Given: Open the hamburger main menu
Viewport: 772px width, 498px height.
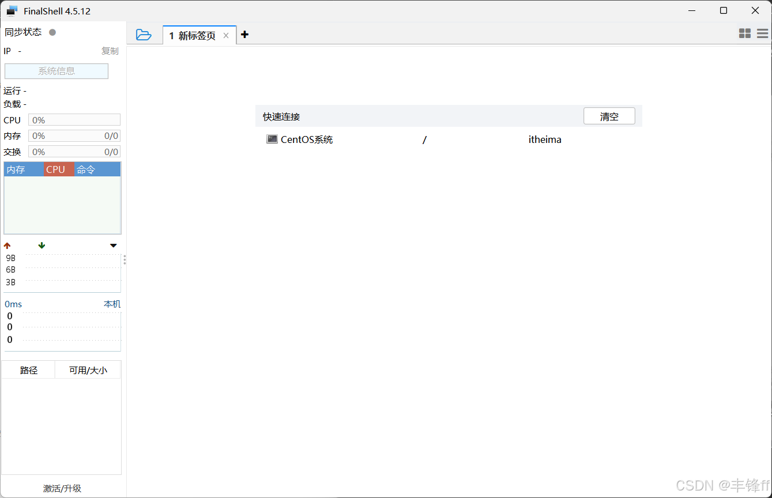Looking at the screenshot, I should [762, 34].
